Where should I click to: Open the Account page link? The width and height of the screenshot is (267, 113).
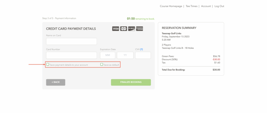206,6
